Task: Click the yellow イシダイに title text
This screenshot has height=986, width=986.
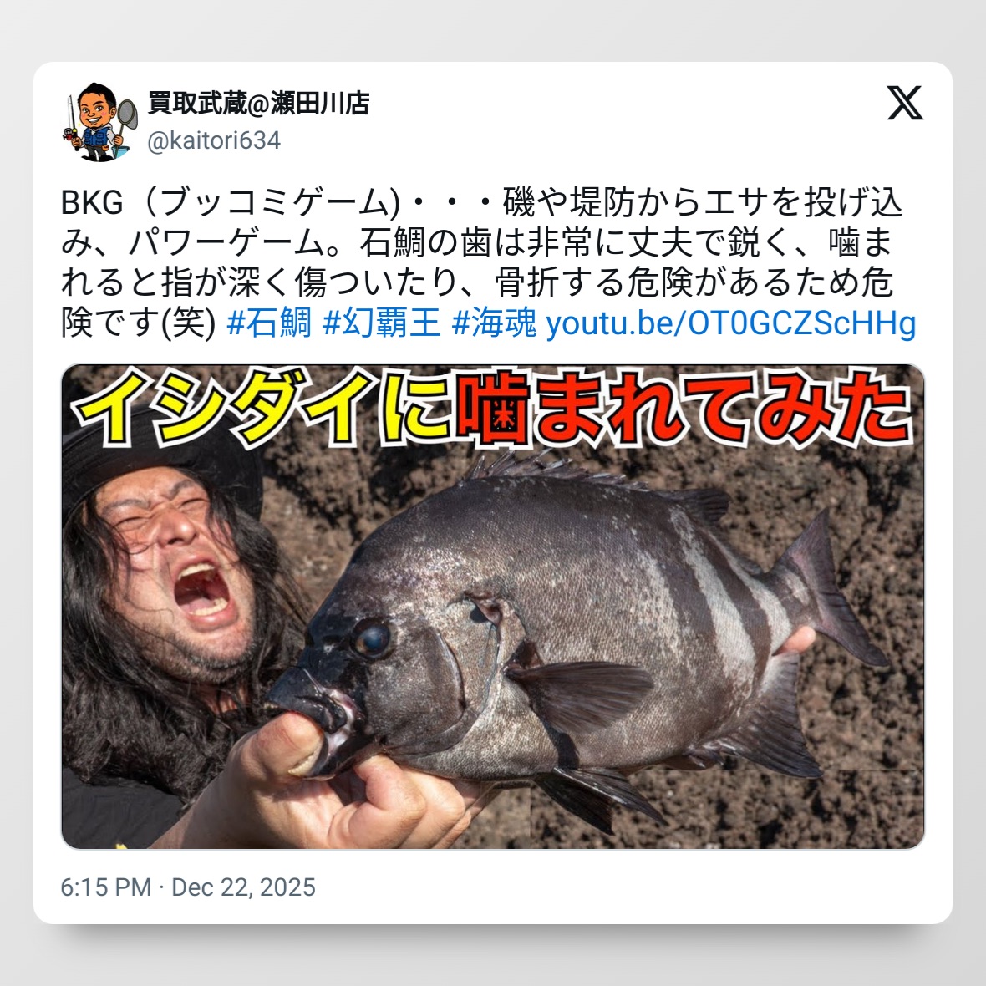Action: coord(261,408)
